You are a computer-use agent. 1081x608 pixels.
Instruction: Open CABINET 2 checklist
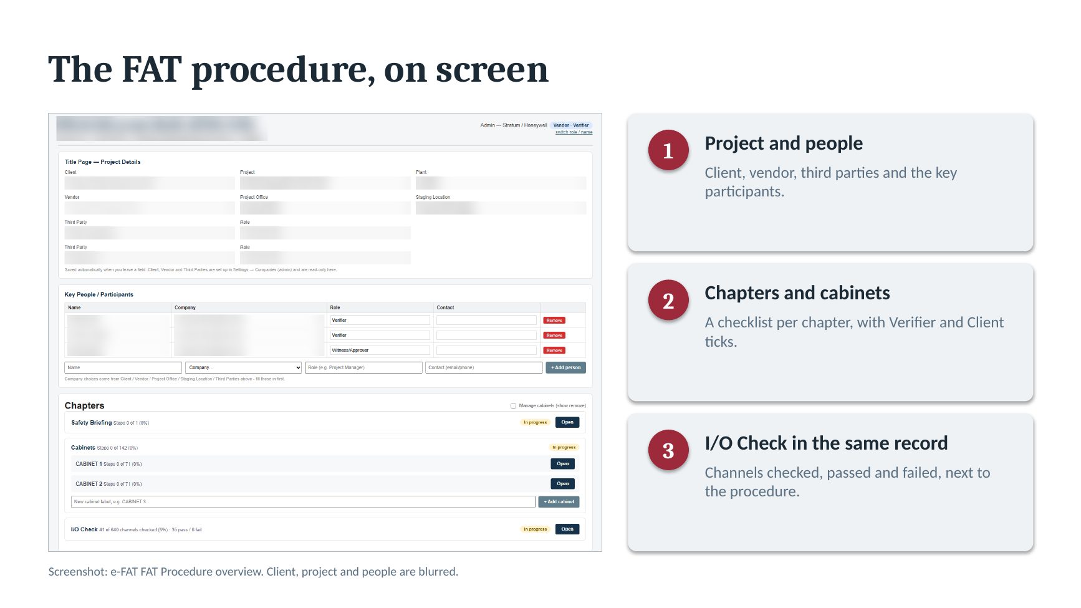click(563, 484)
